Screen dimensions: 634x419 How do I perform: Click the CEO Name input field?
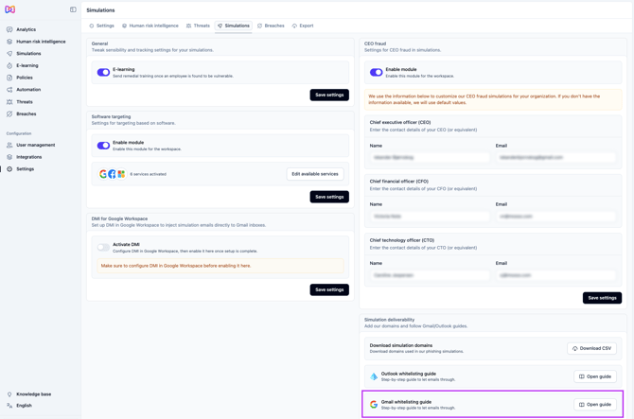click(430, 158)
